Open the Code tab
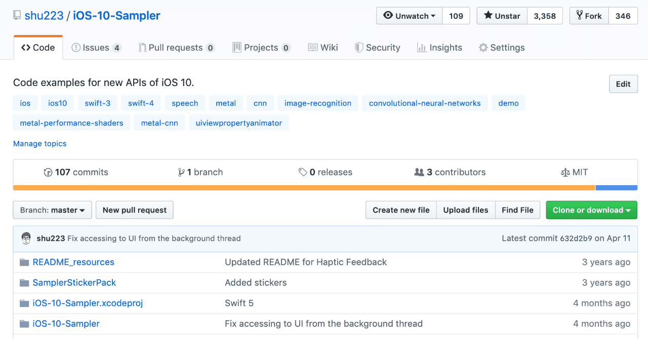 [x=38, y=48]
